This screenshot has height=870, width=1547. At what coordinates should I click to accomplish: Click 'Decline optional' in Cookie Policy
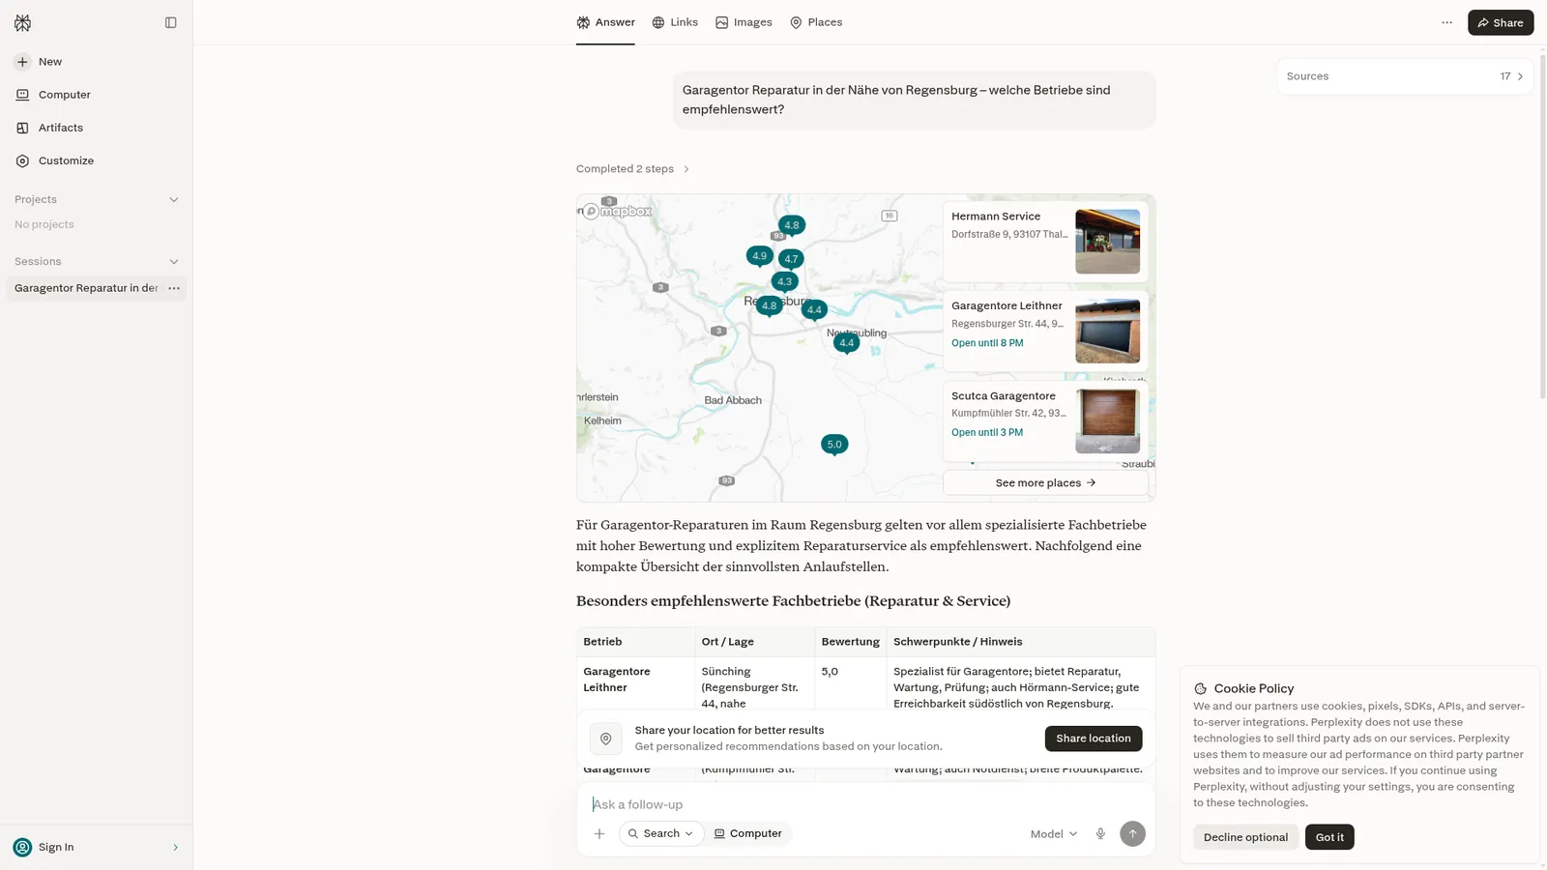pyautogui.click(x=1245, y=837)
